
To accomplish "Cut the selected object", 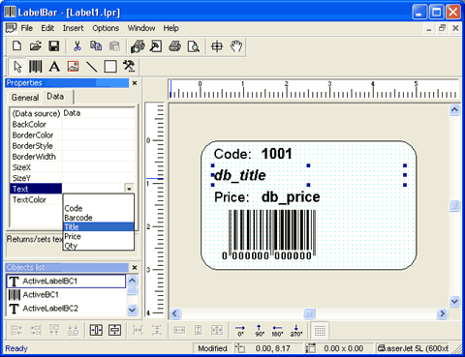I will point(77,46).
